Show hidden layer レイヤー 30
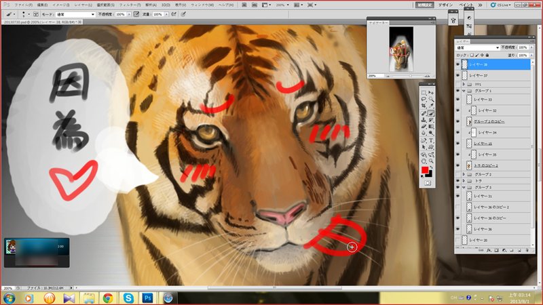 (457, 240)
